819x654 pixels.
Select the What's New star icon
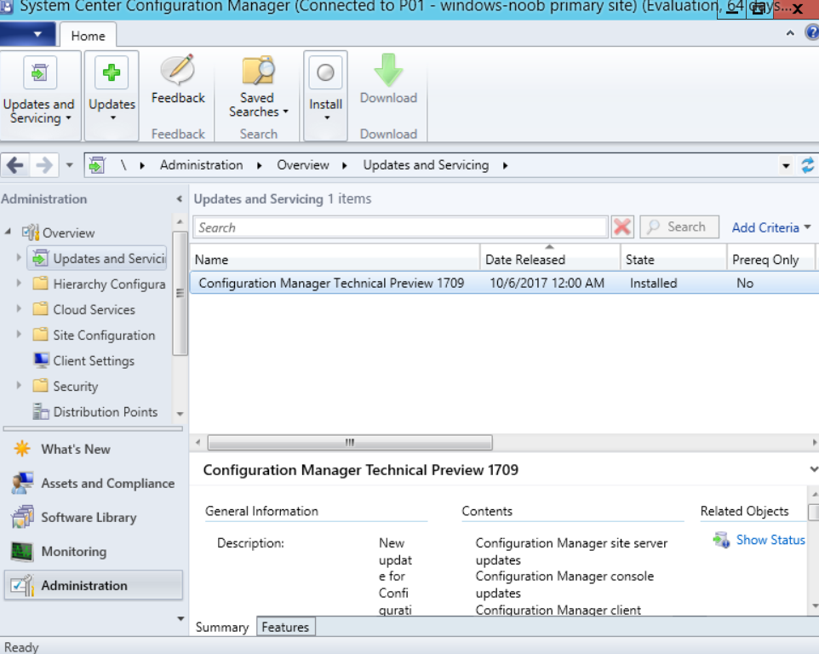(x=22, y=449)
